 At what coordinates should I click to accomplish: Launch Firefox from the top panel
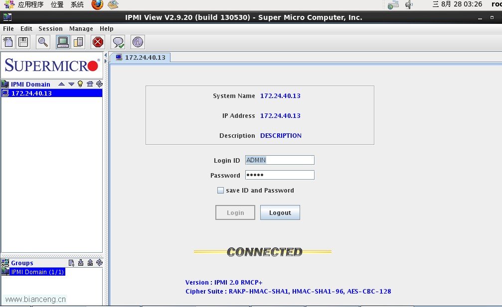pos(97,4)
